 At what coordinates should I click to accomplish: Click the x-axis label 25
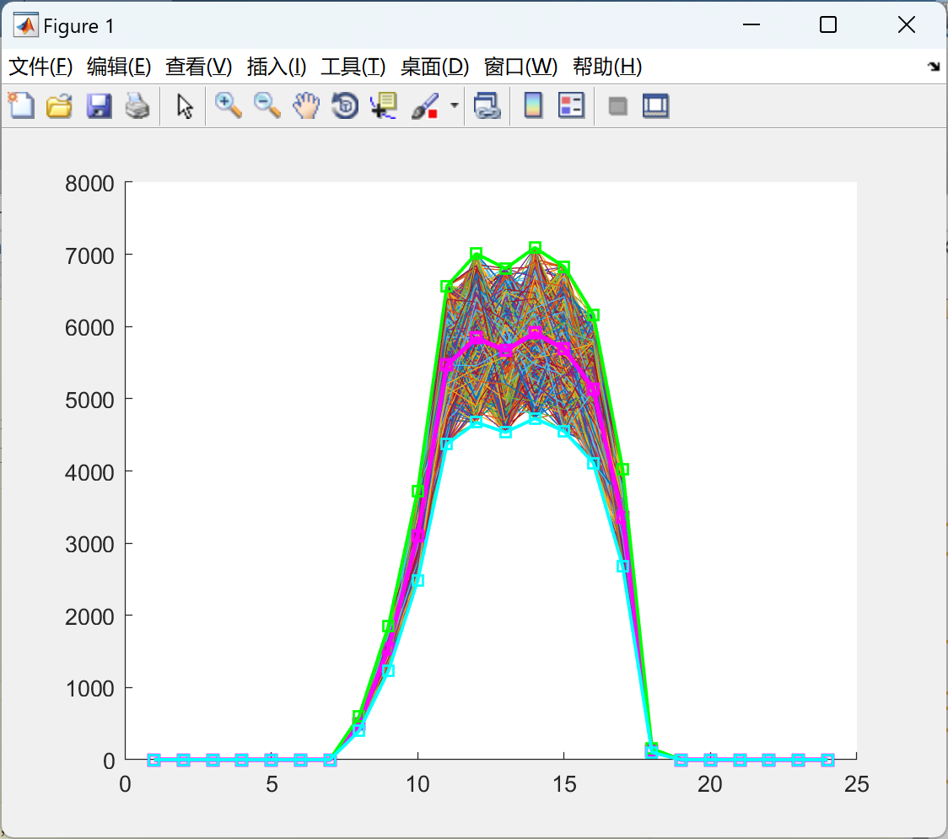click(x=856, y=784)
